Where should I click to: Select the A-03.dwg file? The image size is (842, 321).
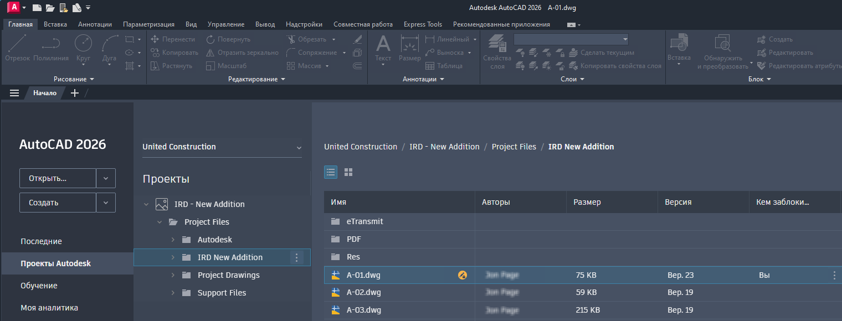[x=583, y=310]
